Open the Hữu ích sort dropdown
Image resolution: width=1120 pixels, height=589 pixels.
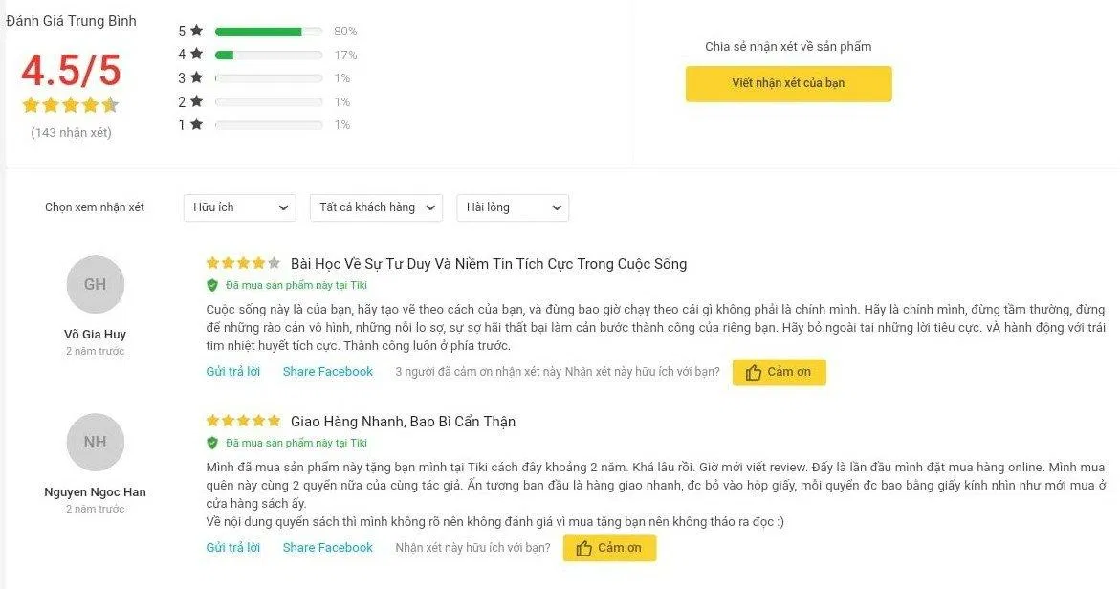tap(239, 207)
